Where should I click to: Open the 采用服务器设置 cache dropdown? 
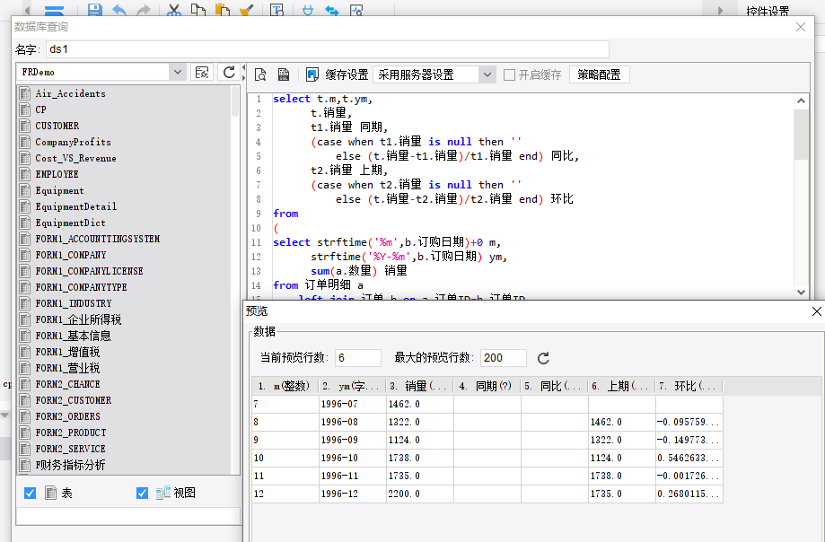click(487, 74)
